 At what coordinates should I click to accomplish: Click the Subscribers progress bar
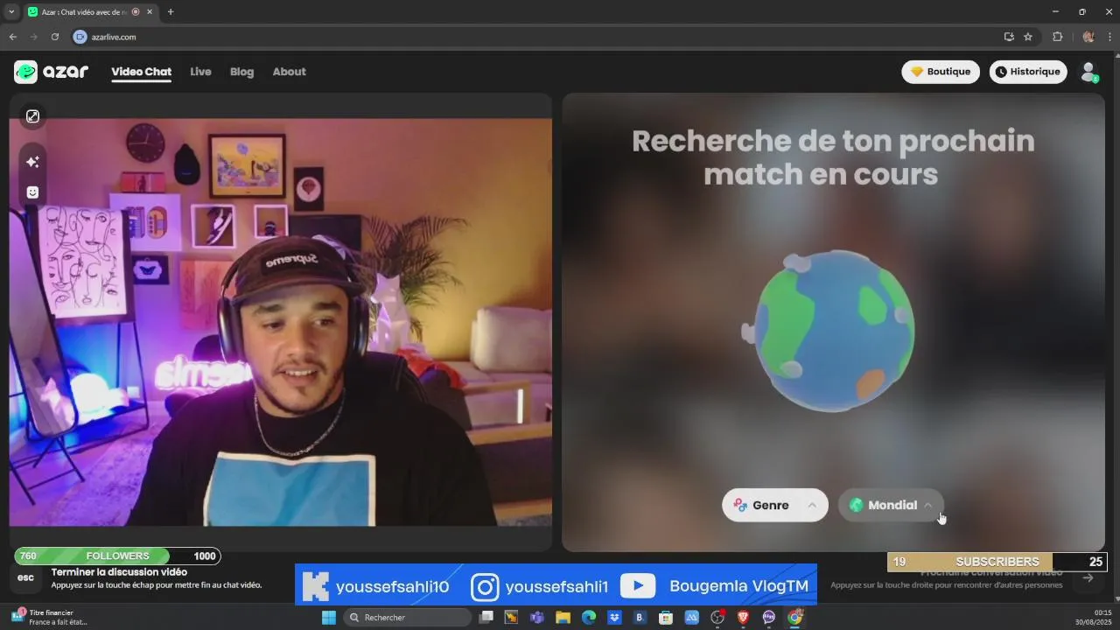997,562
